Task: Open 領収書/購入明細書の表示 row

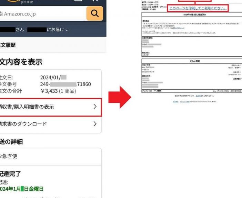Action: (x=48, y=107)
